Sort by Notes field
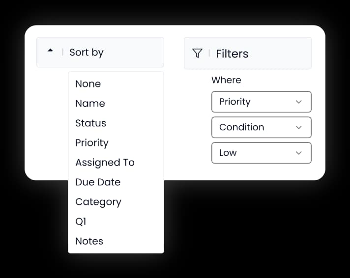Screen dimensions: 350x278 (116, 241)
